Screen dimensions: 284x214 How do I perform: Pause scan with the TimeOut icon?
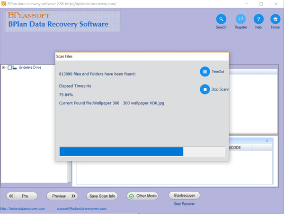click(204, 72)
